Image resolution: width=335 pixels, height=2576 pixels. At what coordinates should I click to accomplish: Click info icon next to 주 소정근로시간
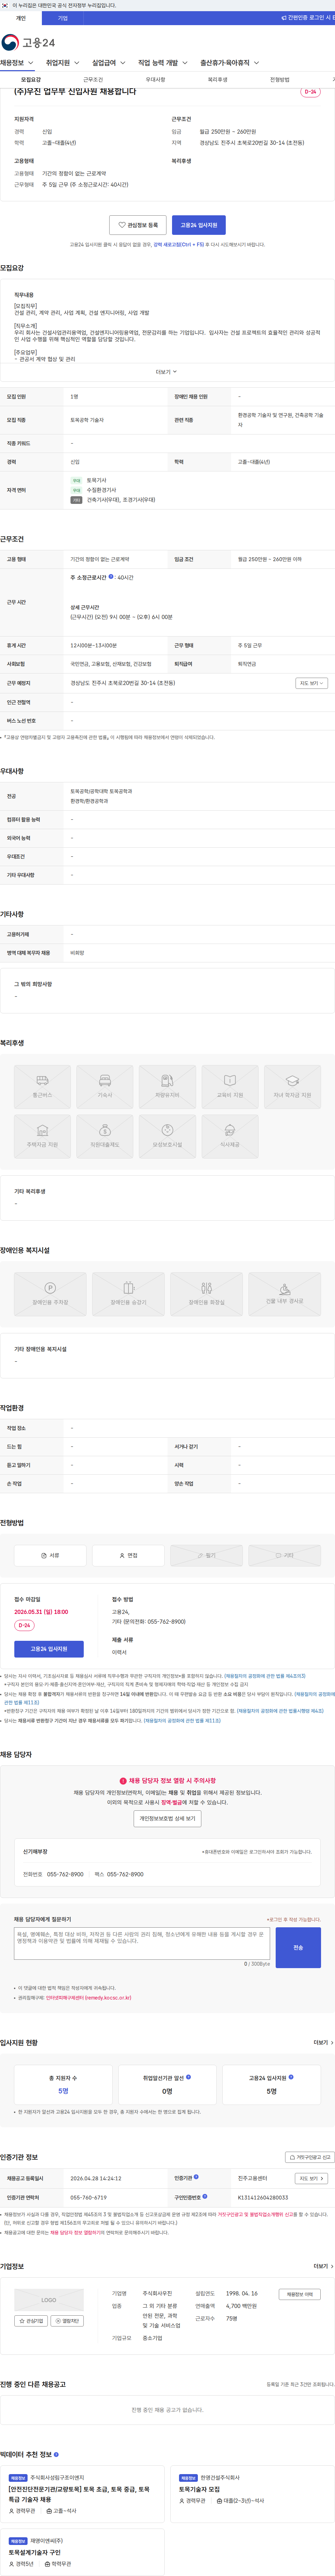pos(111,577)
